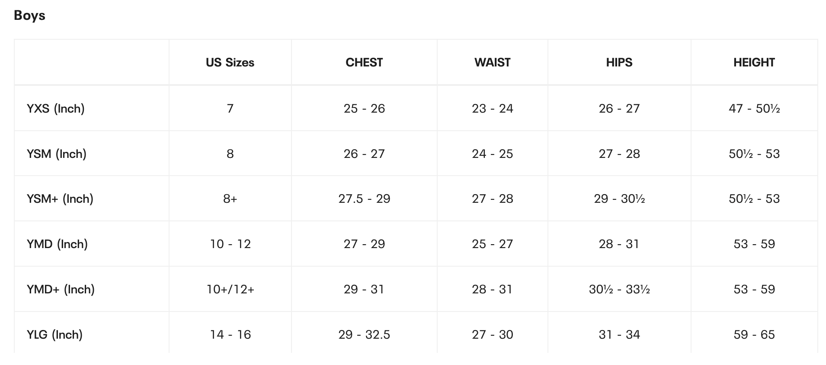This screenshot has width=826, height=365.
Task: Select the US Sizes column header
Action: point(230,63)
